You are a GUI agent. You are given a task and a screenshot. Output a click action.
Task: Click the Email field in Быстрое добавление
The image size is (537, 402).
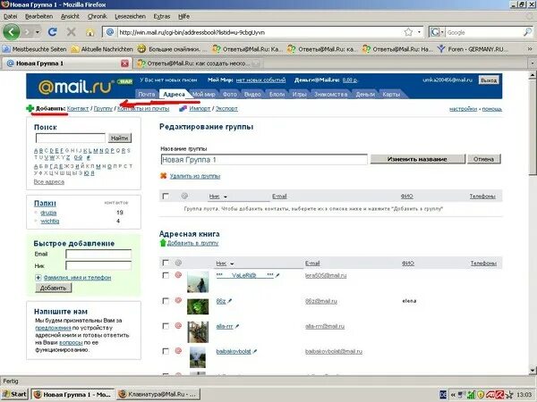click(x=98, y=254)
